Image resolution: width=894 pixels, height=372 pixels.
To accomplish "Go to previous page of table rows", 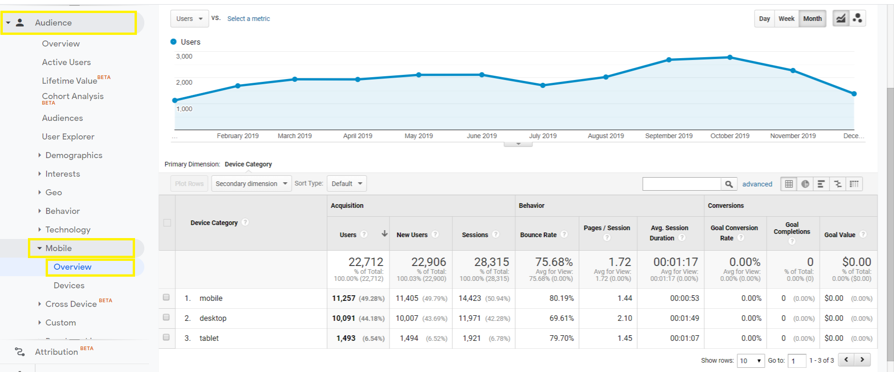I will [846, 360].
